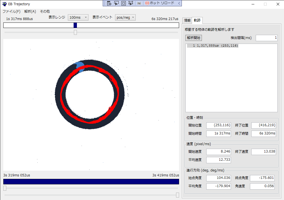Viewport: 284px width, 200px height.
Task: Open the Live Visual Tree debug icon
Action: (x=109, y=3)
